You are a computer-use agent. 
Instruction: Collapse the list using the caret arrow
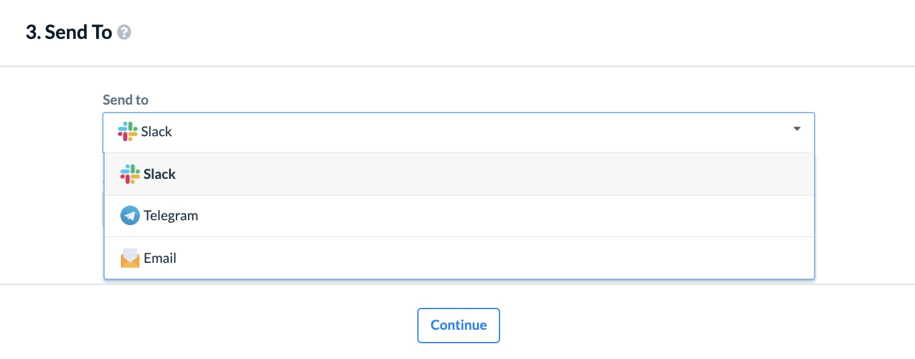point(797,129)
